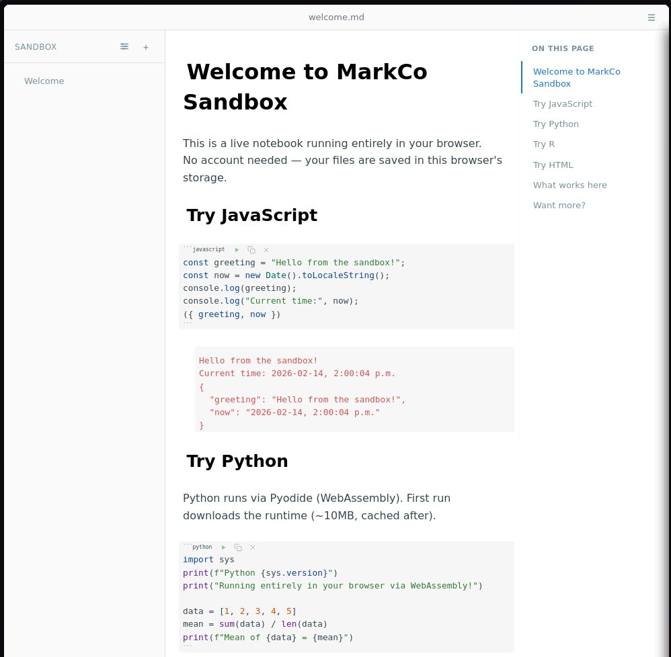Add a new file with the plus icon
The width and height of the screenshot is (671, 657).
click(145, 47)
